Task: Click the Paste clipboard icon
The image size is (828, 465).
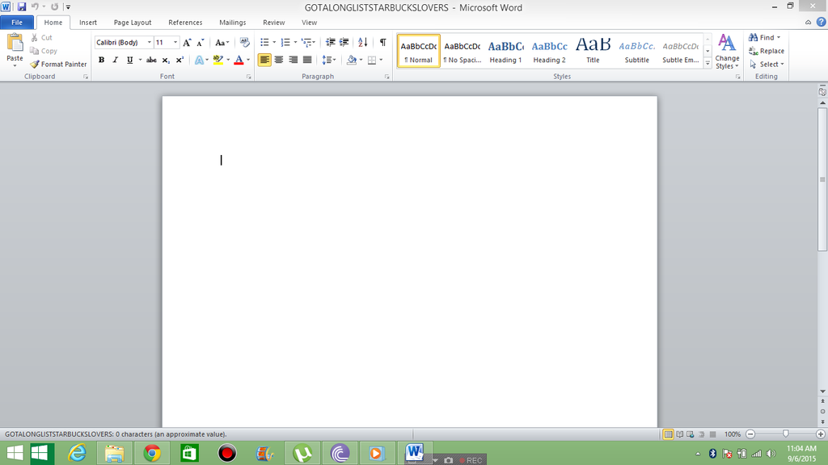Action: point(15,44)
